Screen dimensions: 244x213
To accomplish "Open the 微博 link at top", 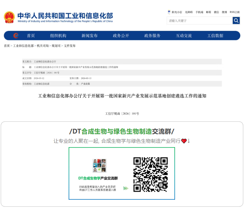I will coord(224,12).
